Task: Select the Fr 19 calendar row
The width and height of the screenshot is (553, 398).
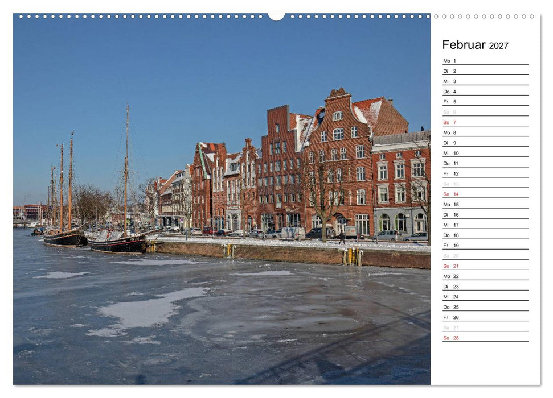Action: [485, 245]
